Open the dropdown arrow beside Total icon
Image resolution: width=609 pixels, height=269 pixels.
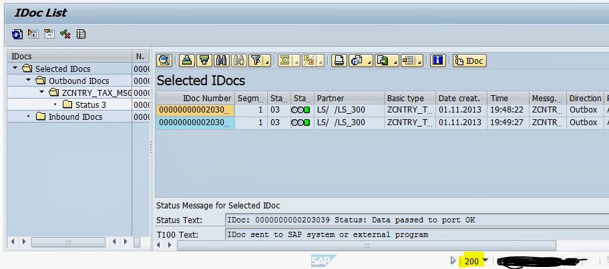[x=296, y=62]
